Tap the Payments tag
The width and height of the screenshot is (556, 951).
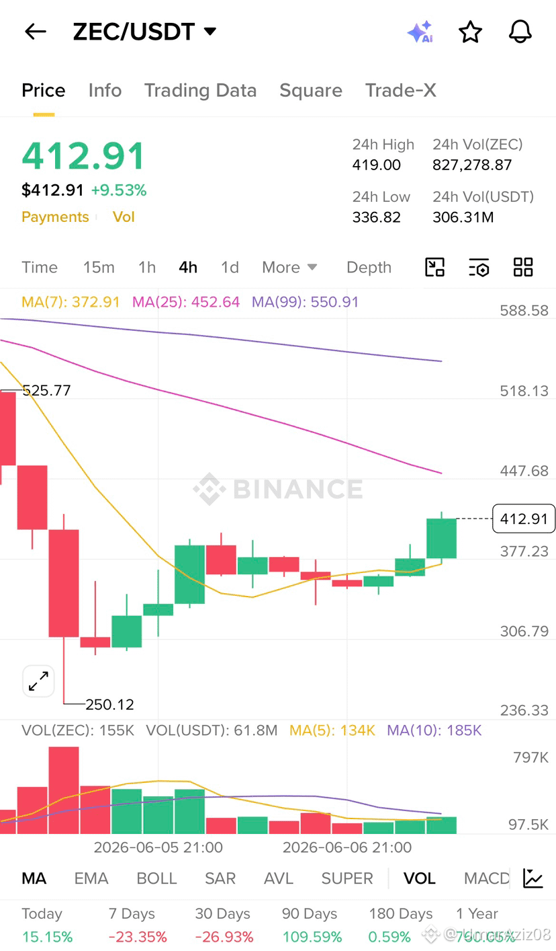(x=55, y=217)
